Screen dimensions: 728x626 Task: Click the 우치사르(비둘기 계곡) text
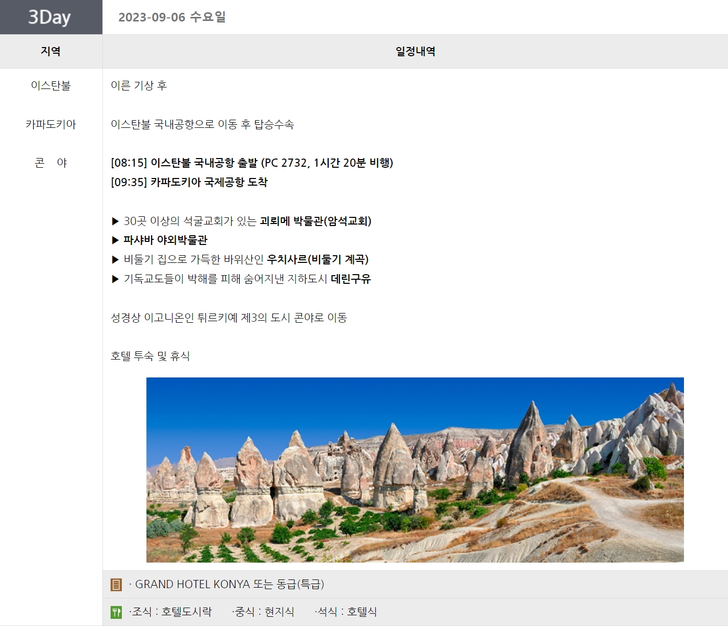pyautogui.click(x=317, y=259)
